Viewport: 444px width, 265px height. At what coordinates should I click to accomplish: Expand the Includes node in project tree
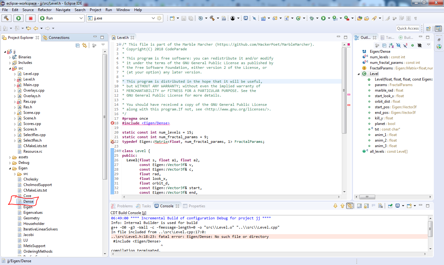click(x=10, y=63)
